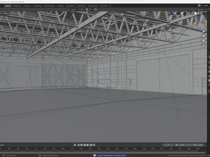Switch to the Compositing workspace tab

(x=93, y=6)
